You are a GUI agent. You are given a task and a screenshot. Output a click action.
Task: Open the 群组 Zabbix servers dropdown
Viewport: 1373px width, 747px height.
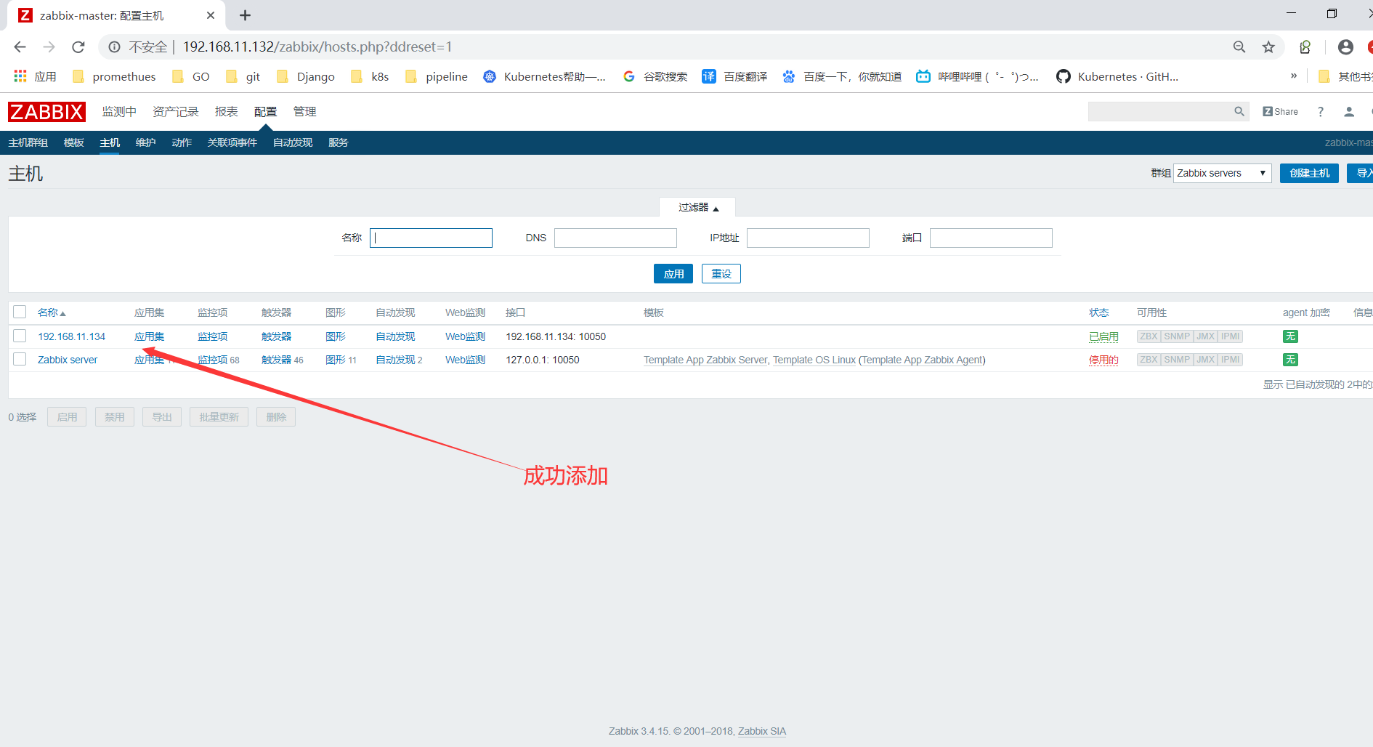pyautogui.click(x=1222, y=173)
